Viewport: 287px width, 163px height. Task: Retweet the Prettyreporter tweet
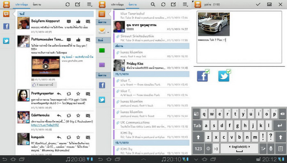click(68, 94)
